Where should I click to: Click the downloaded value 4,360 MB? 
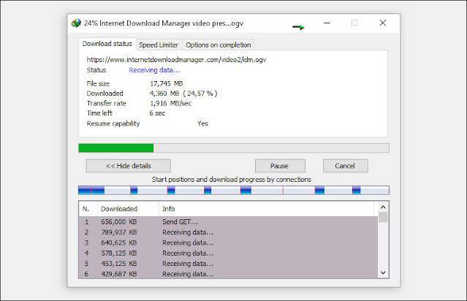coord(164,94)
